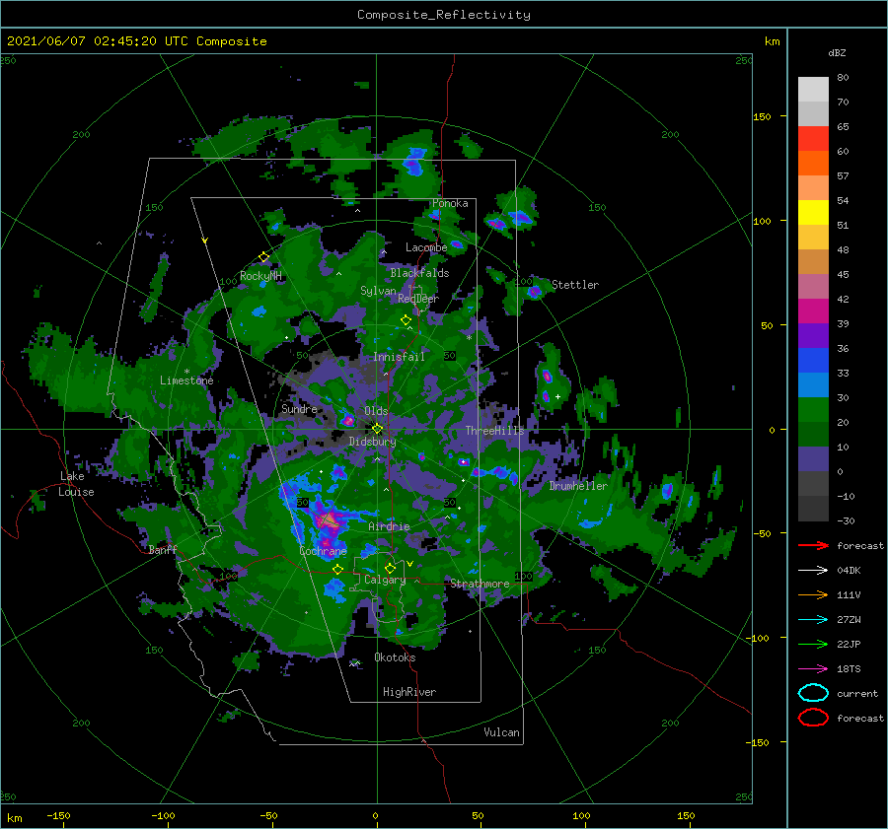Click the red 'forecast' ellipse symbol

pos(813,718)
